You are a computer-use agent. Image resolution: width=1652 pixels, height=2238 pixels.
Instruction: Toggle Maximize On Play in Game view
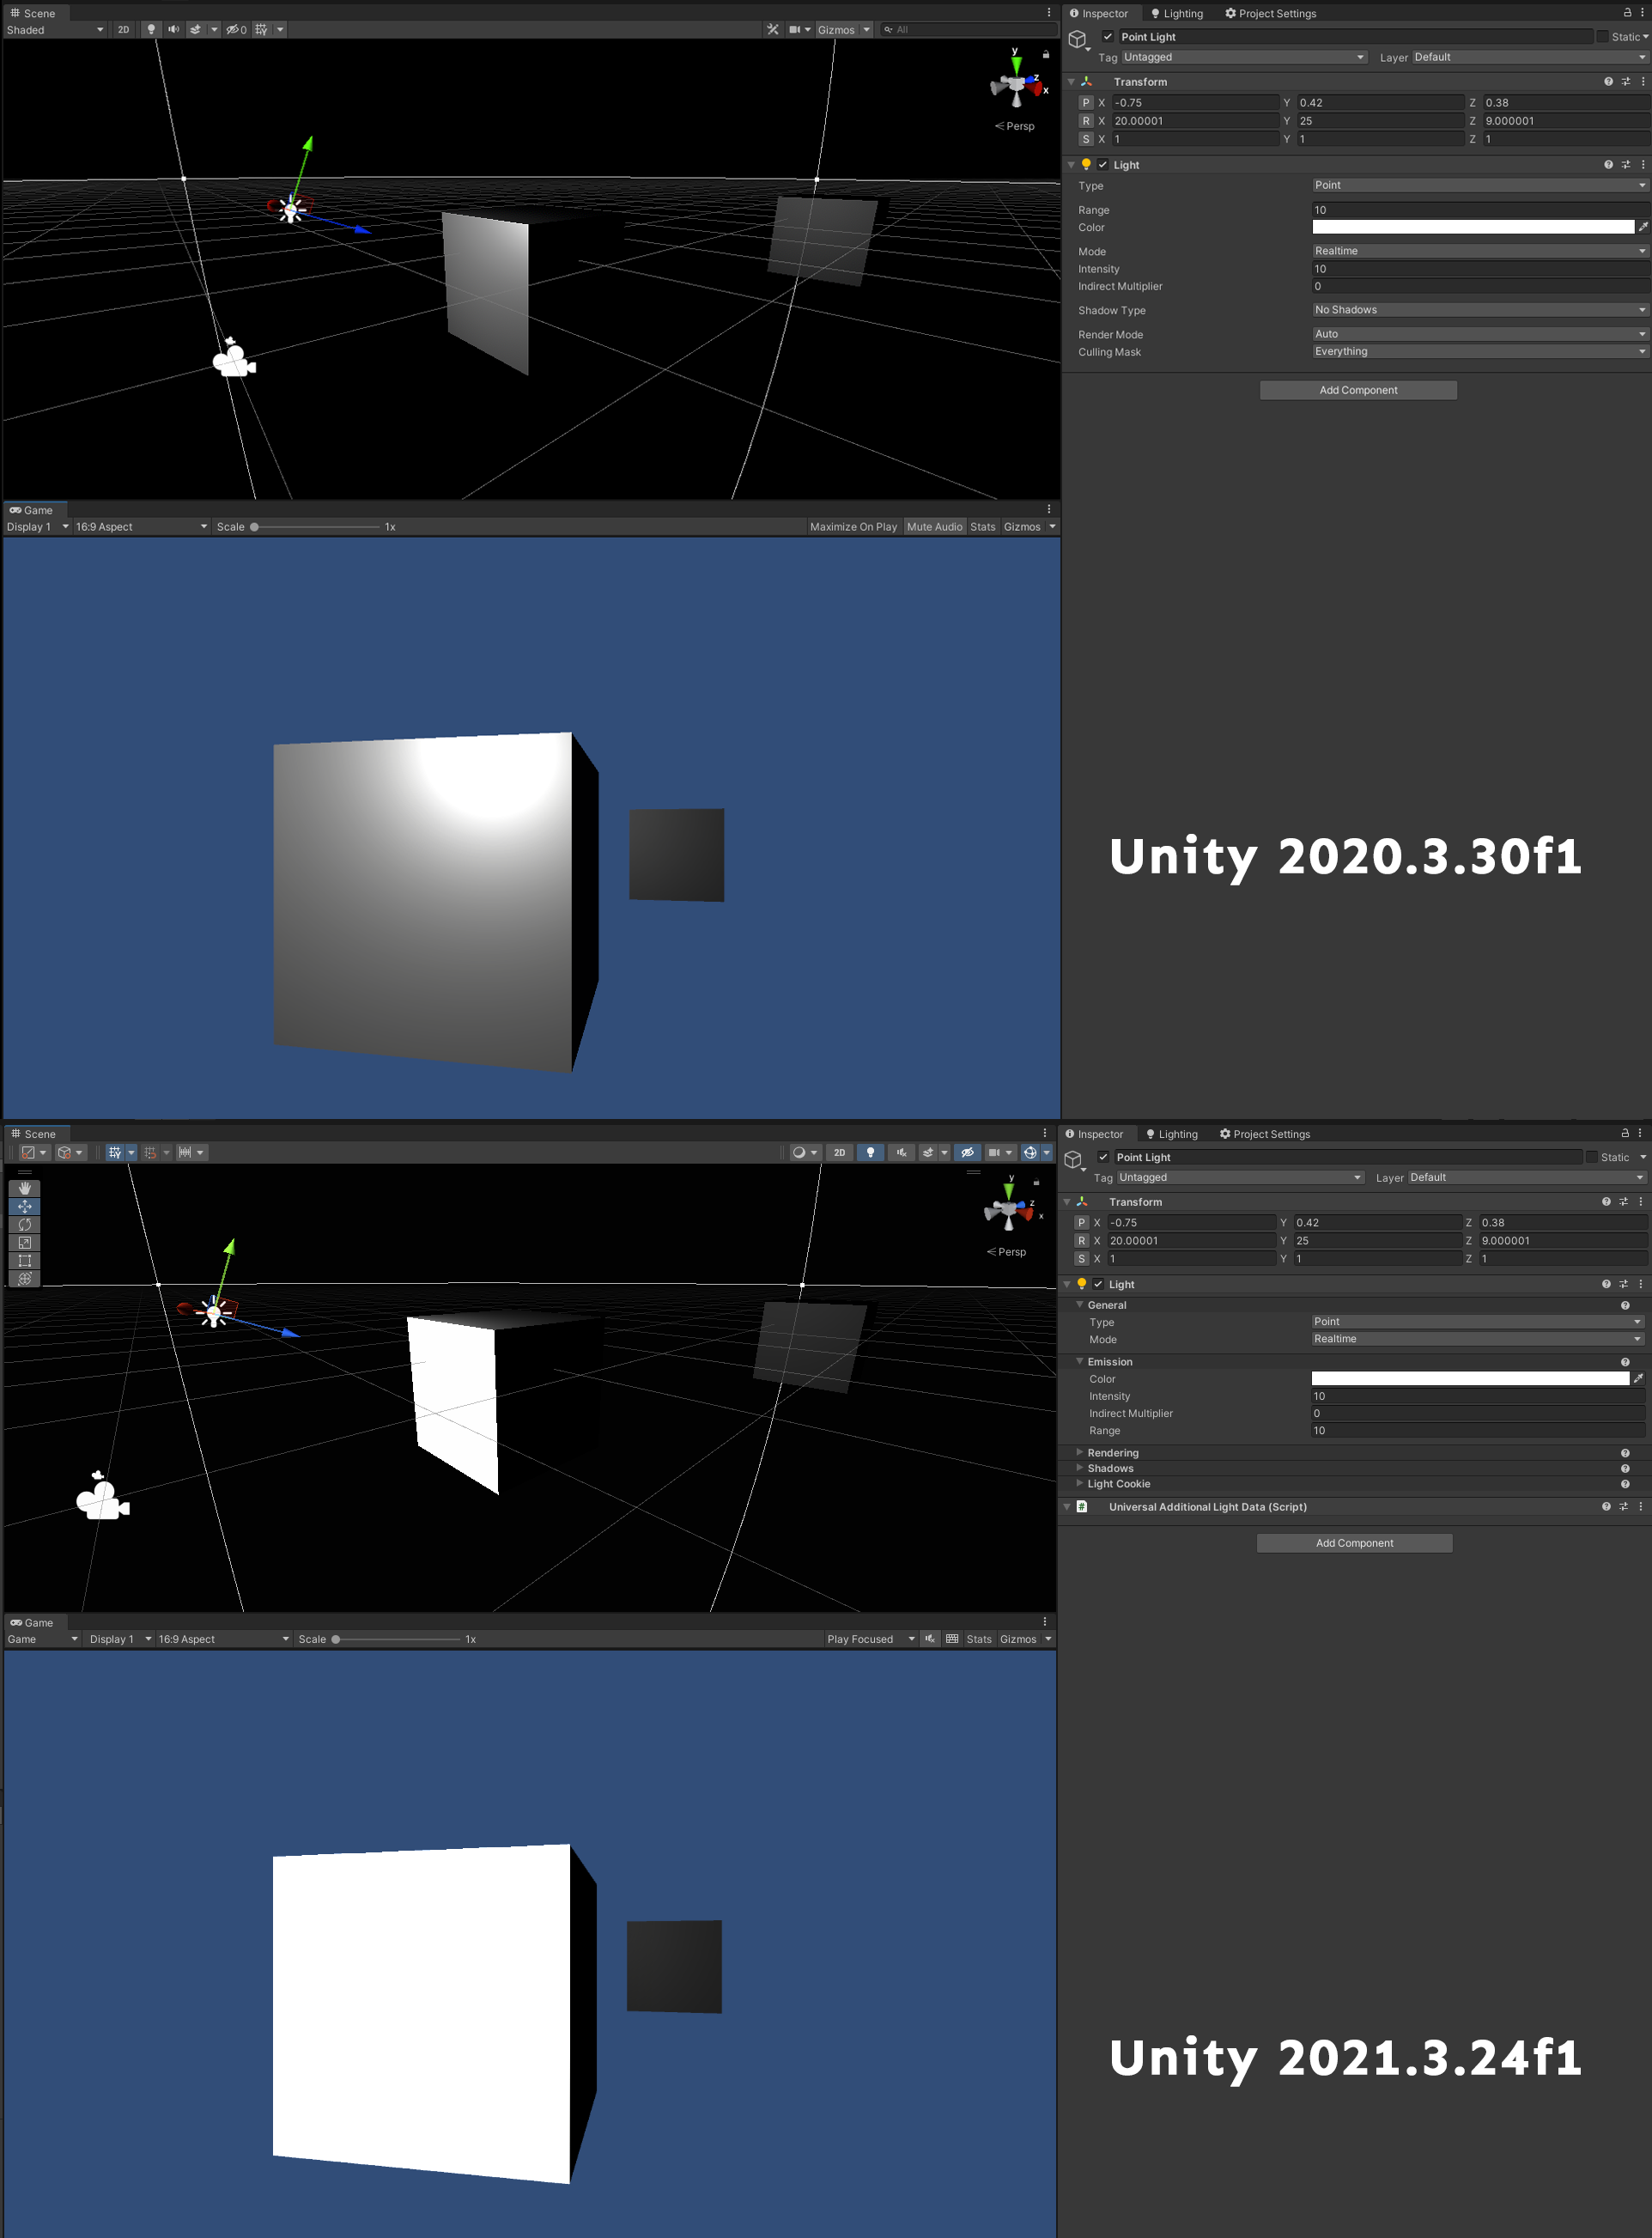tap(852, 526)
